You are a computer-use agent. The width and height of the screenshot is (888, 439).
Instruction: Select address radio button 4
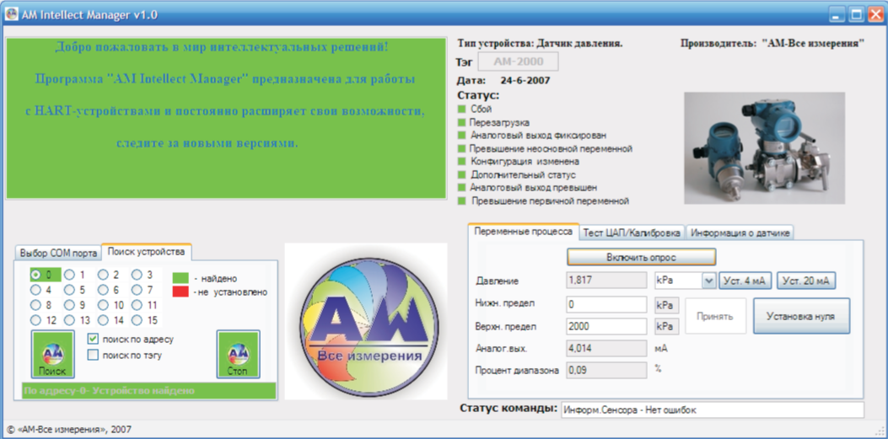click(35, 290)
